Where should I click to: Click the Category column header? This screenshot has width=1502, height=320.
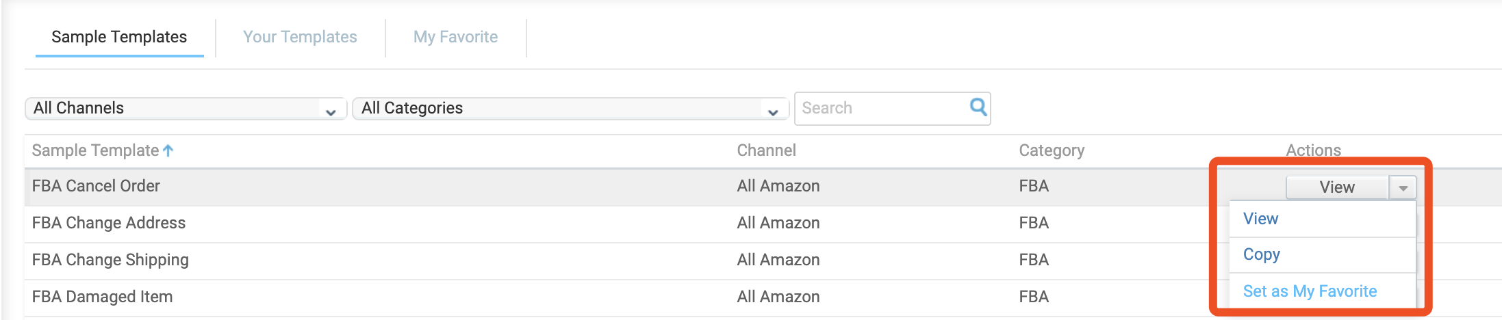point(1052,150)
